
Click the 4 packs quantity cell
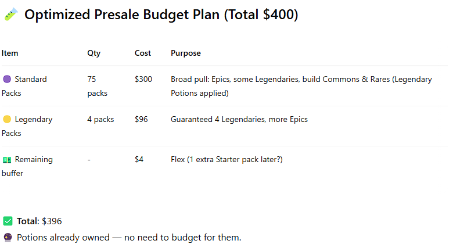[100, 120]
